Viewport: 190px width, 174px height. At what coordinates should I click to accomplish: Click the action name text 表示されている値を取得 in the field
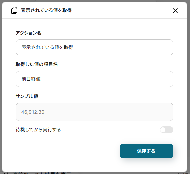pyautogui.click(x=47, y=47)
